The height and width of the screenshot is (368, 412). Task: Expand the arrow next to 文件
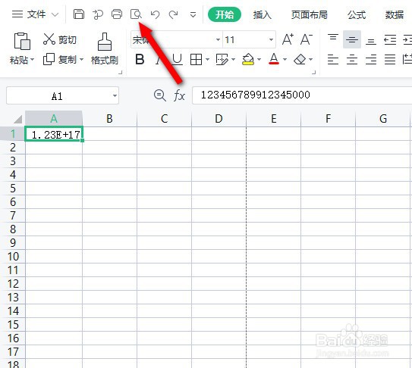(55, 14)
